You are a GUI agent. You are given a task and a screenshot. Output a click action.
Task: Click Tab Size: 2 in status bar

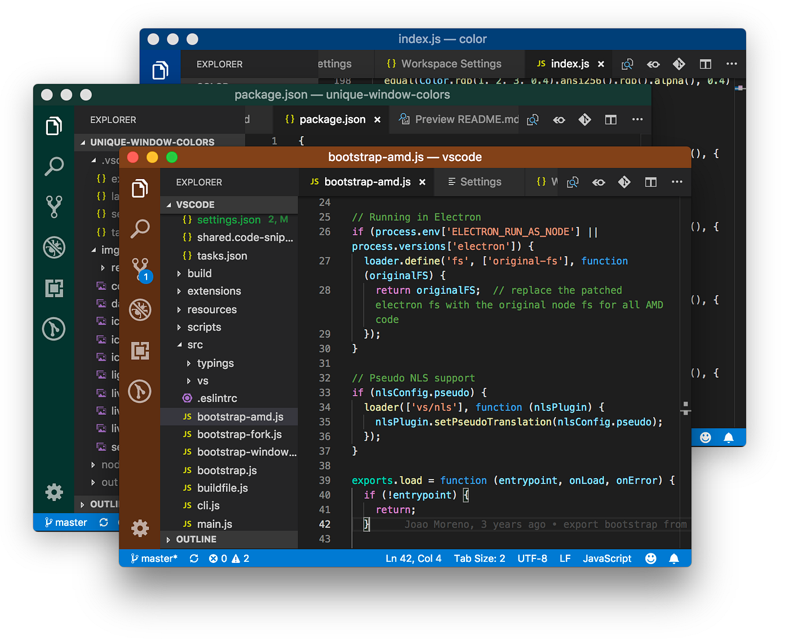(480, 558)
